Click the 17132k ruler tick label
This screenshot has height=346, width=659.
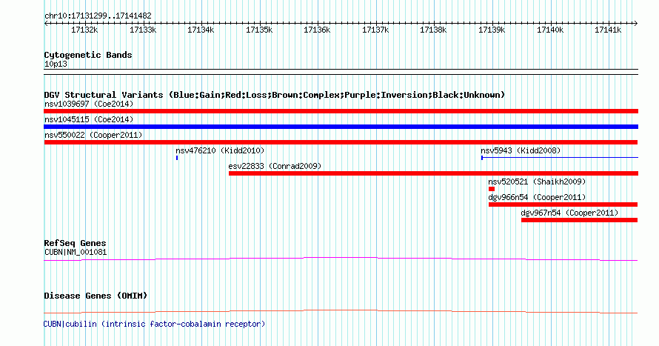[84, 30]
